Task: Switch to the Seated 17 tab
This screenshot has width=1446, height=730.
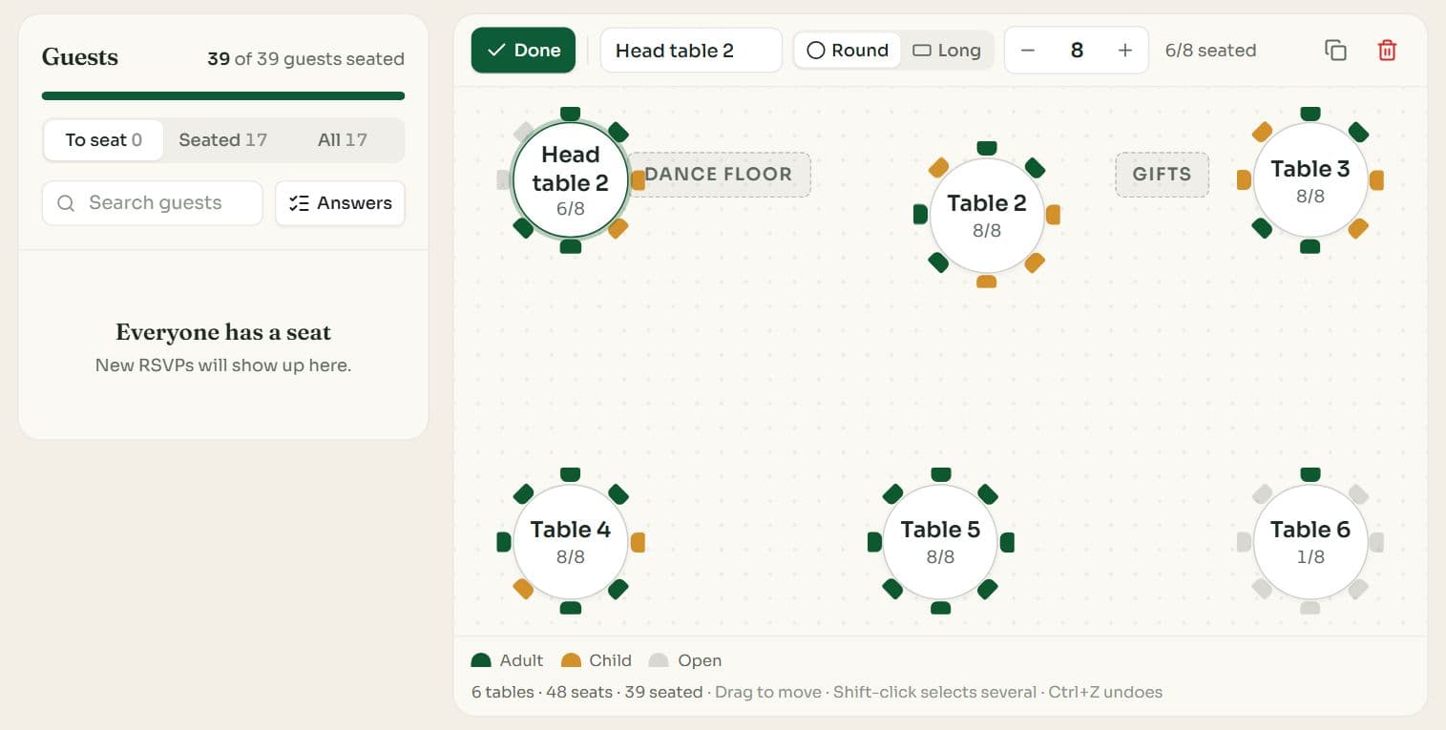Action: tap(223, 140)
